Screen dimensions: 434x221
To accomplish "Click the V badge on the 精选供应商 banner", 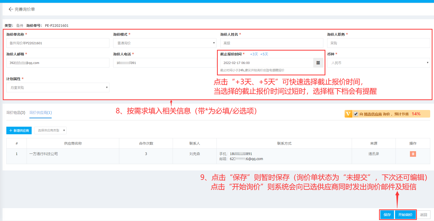I will click(348, 114).
